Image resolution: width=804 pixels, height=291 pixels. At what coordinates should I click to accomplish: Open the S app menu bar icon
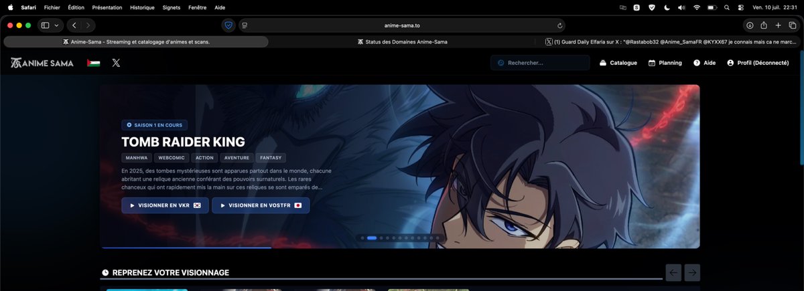(x=636, y=7)
